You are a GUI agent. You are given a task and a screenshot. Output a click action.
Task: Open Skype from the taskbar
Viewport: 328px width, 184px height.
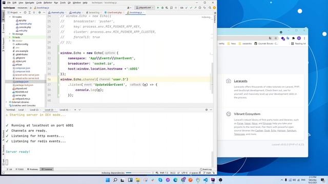tap(160, 180)
